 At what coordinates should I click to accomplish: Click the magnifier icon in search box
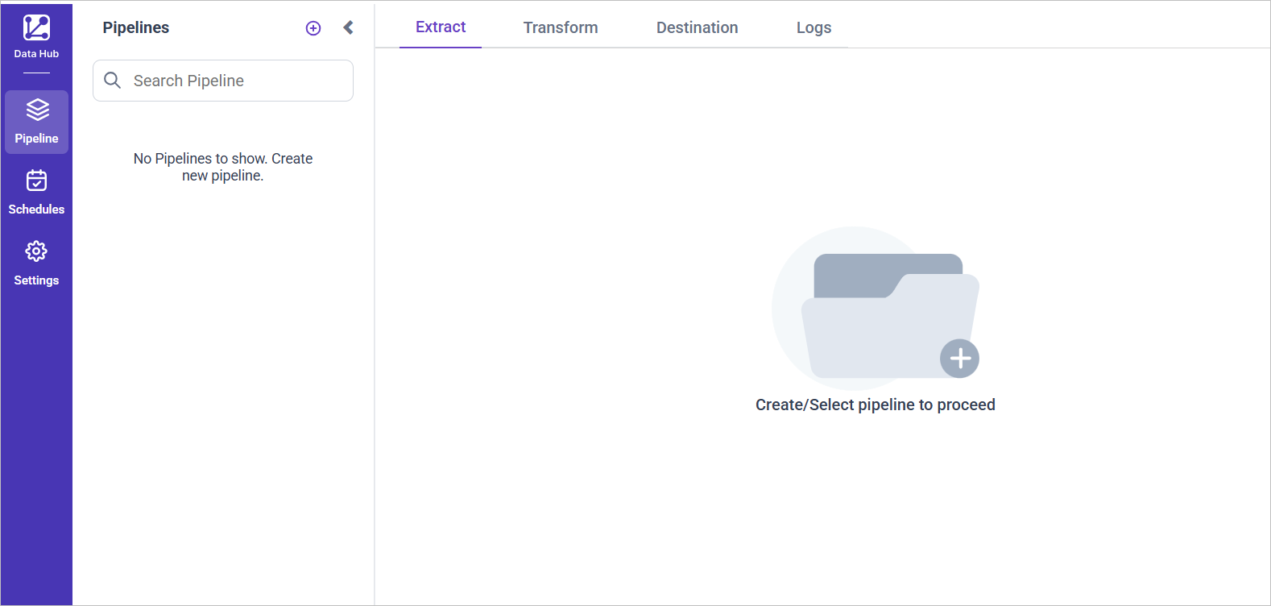coord(113,81)
